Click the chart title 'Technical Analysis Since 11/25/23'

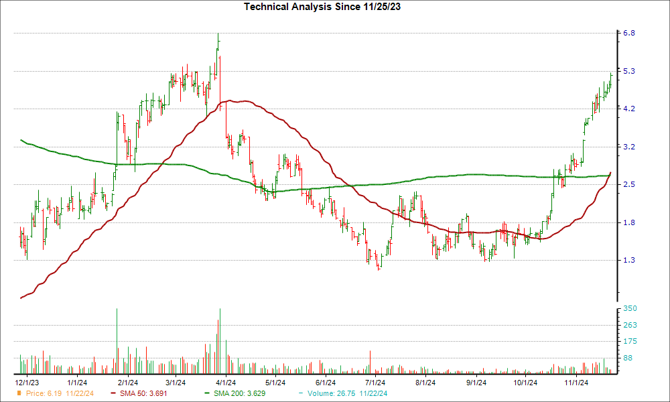coord(322,7)
